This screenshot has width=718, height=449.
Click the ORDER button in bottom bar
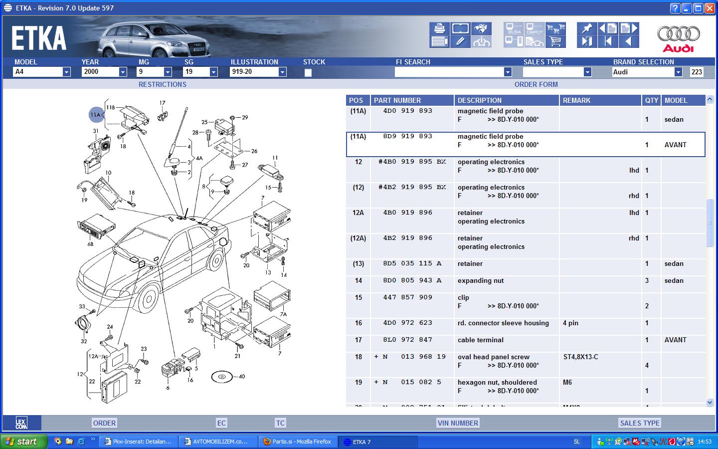104,423
